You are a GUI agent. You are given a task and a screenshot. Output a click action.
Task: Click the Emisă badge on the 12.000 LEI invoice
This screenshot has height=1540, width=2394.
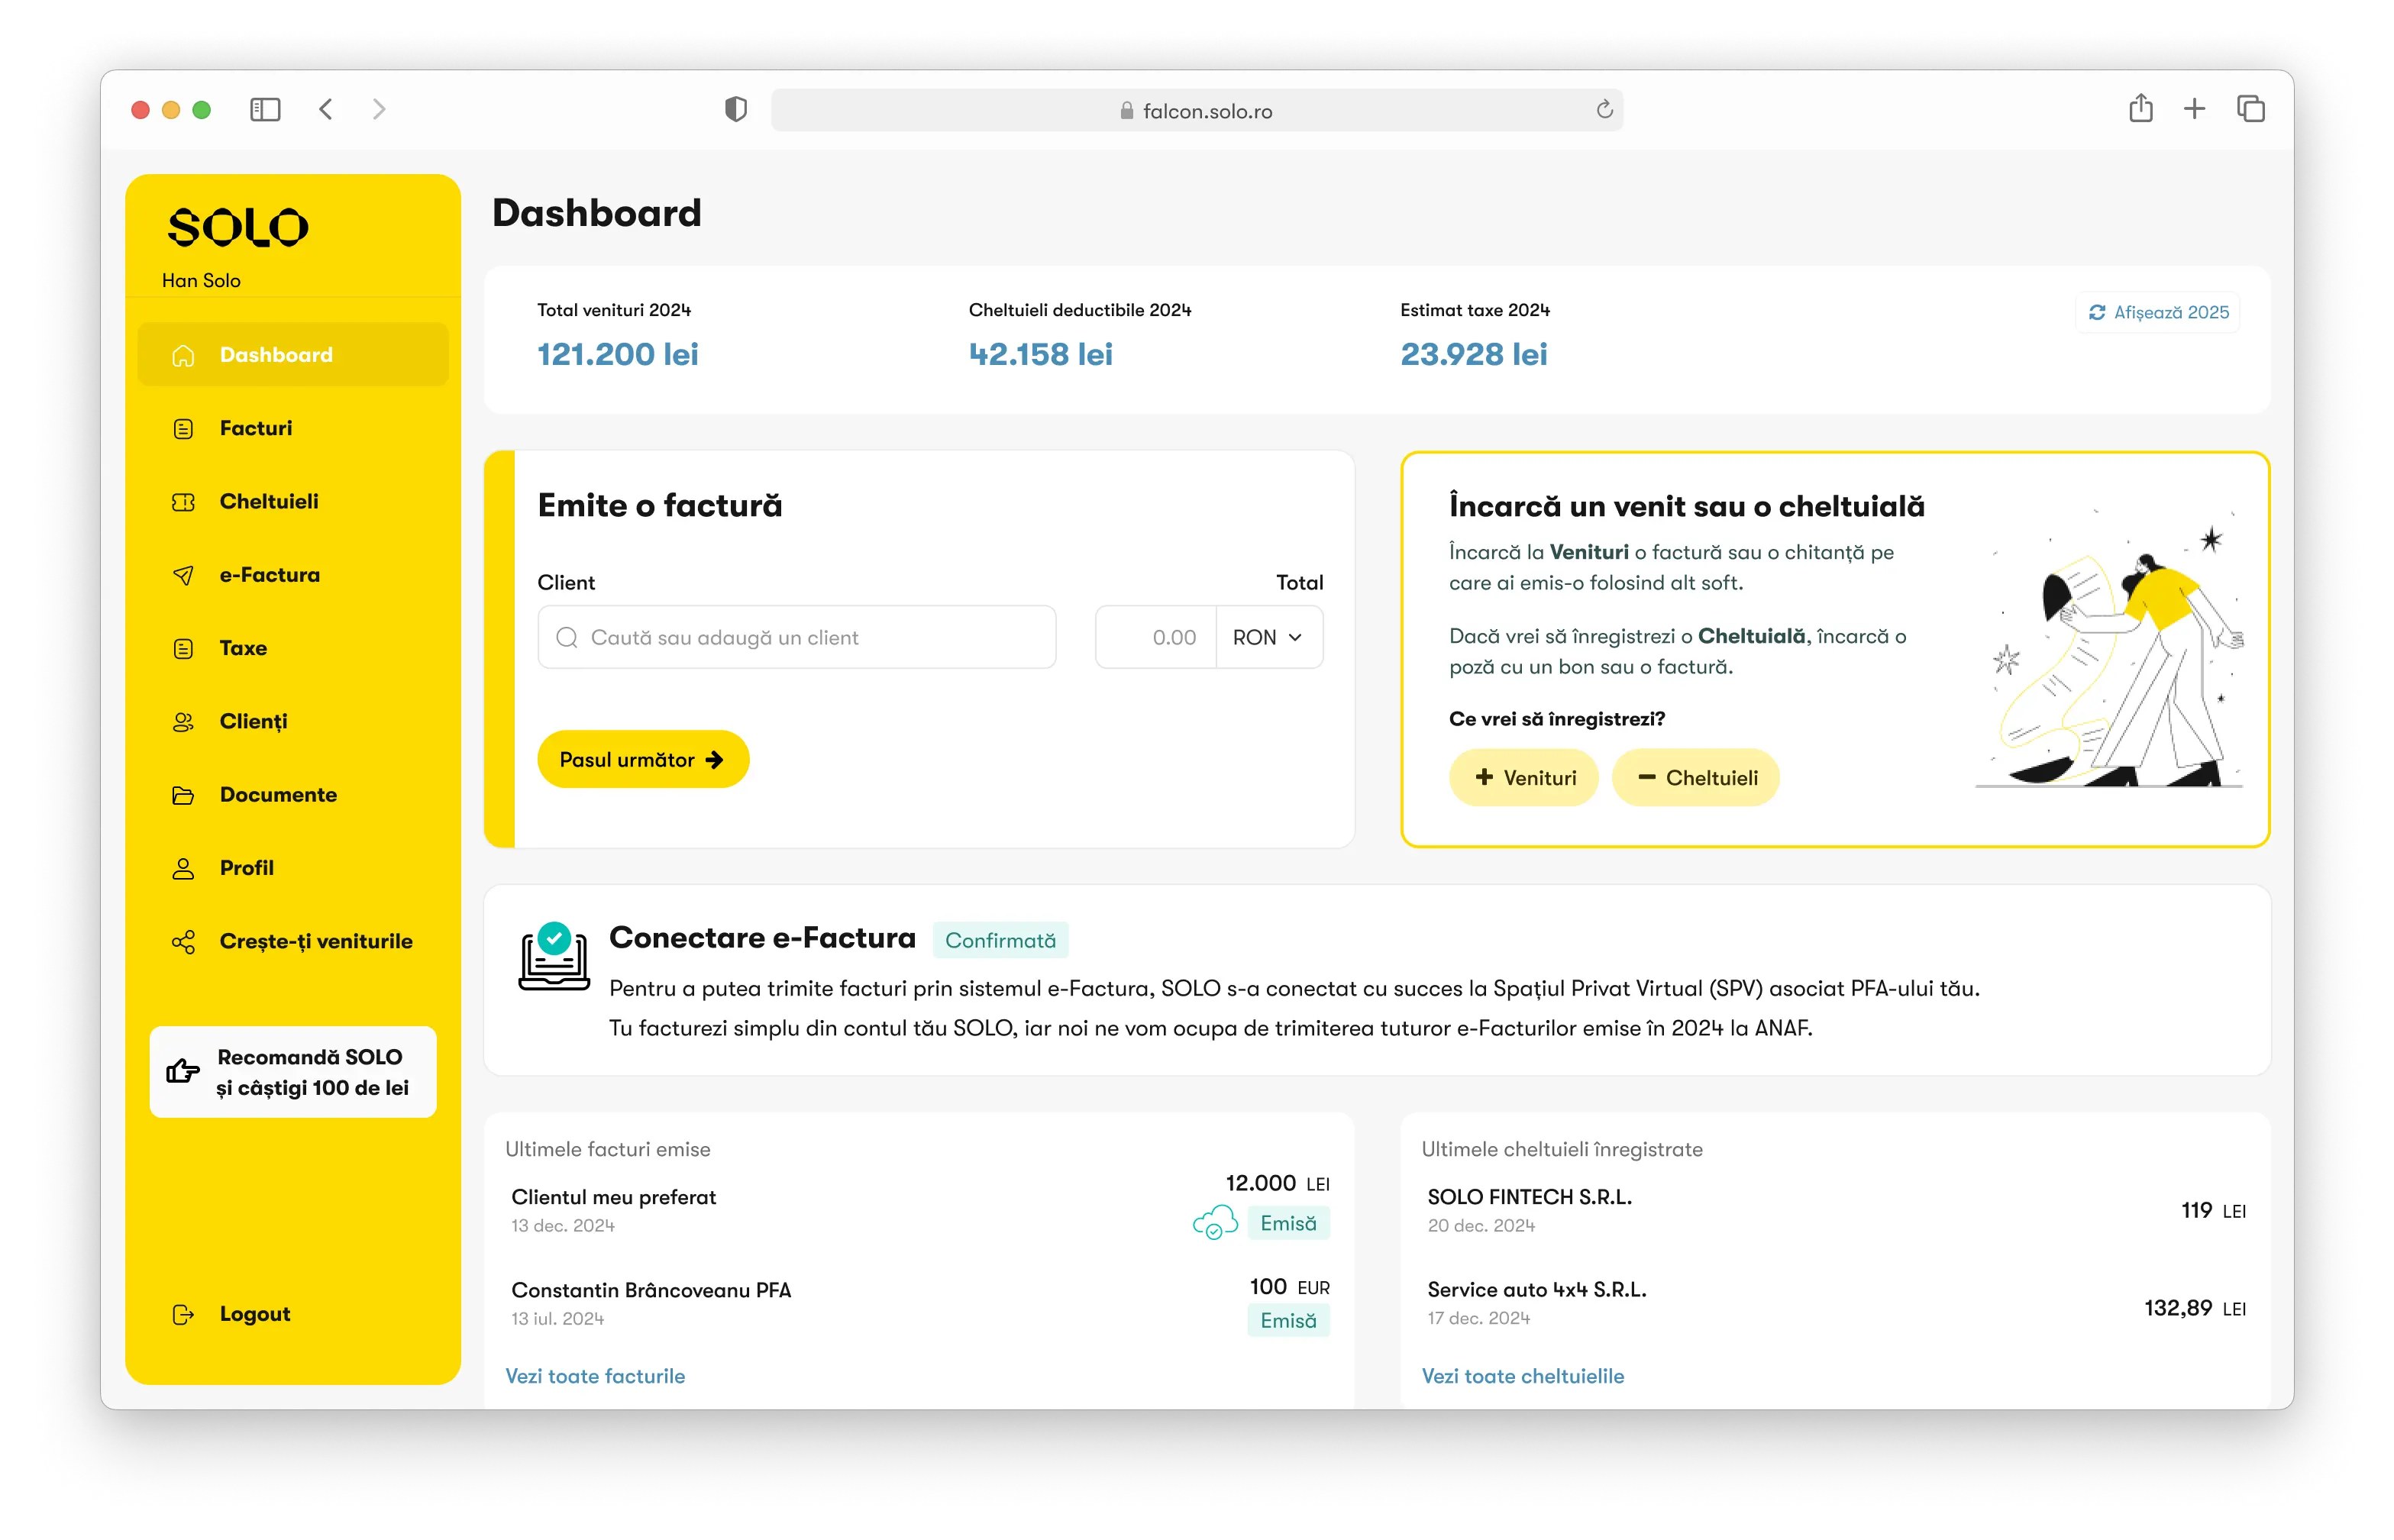[x=1288, y=1224]
